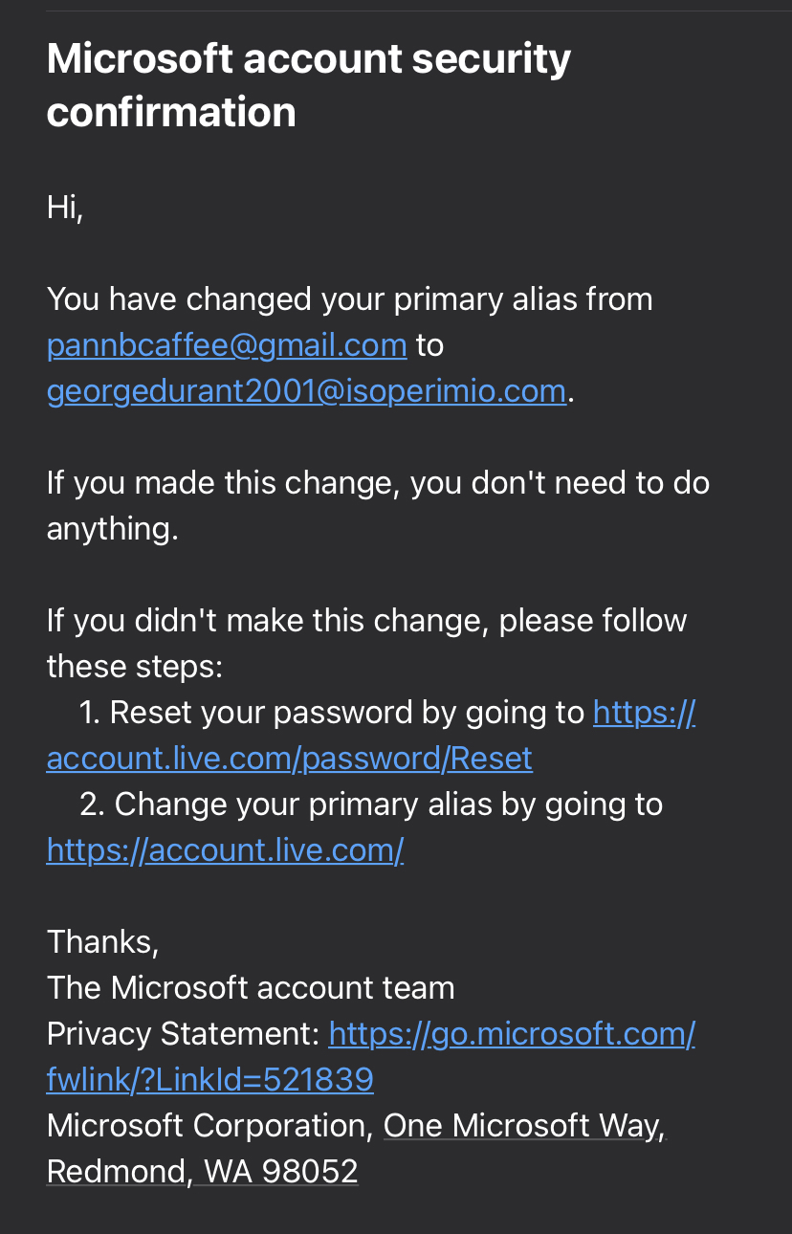Click the 'You have changed your primary alias' sentence
The height and width of the screenshot is (1234, 792).
349,299
